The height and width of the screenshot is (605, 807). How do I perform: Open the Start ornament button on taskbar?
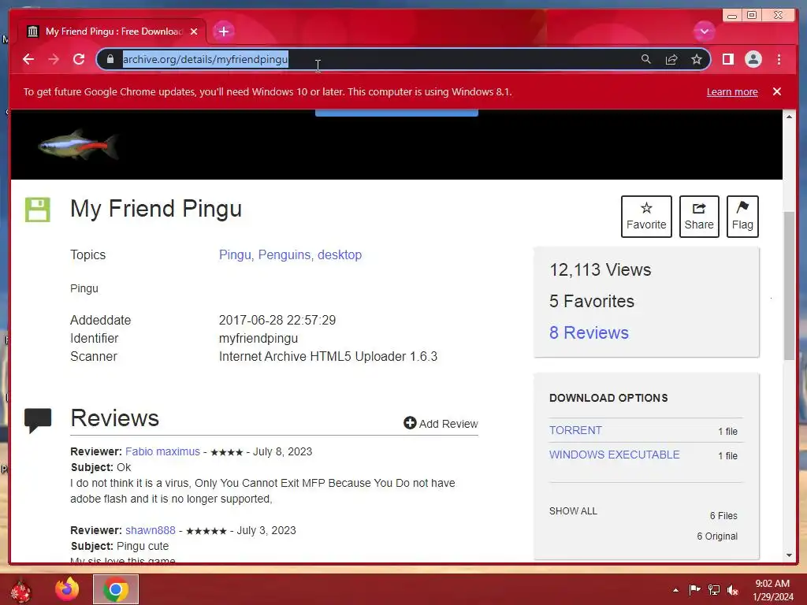click(x=20, y=591)
